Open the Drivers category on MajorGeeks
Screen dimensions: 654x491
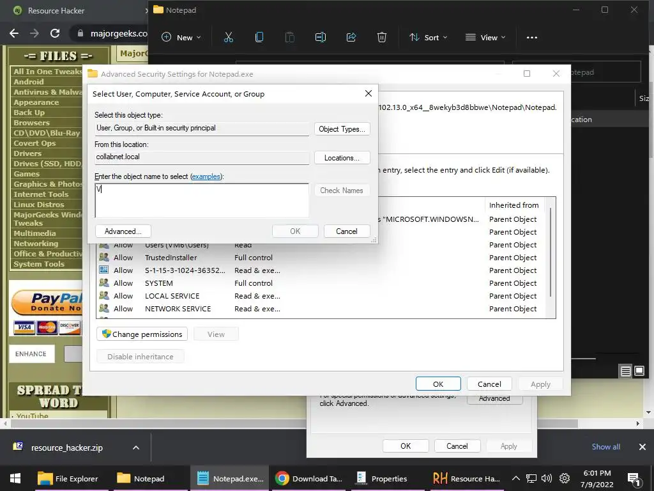pos(27,153)
